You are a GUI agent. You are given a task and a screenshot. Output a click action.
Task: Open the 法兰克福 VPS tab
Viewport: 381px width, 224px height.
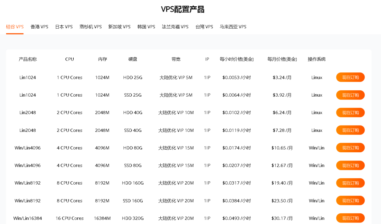(x=175, y=27)
